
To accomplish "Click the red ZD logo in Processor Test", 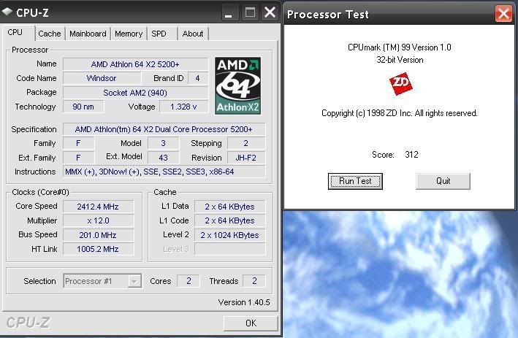I will (x=400, y=84).
